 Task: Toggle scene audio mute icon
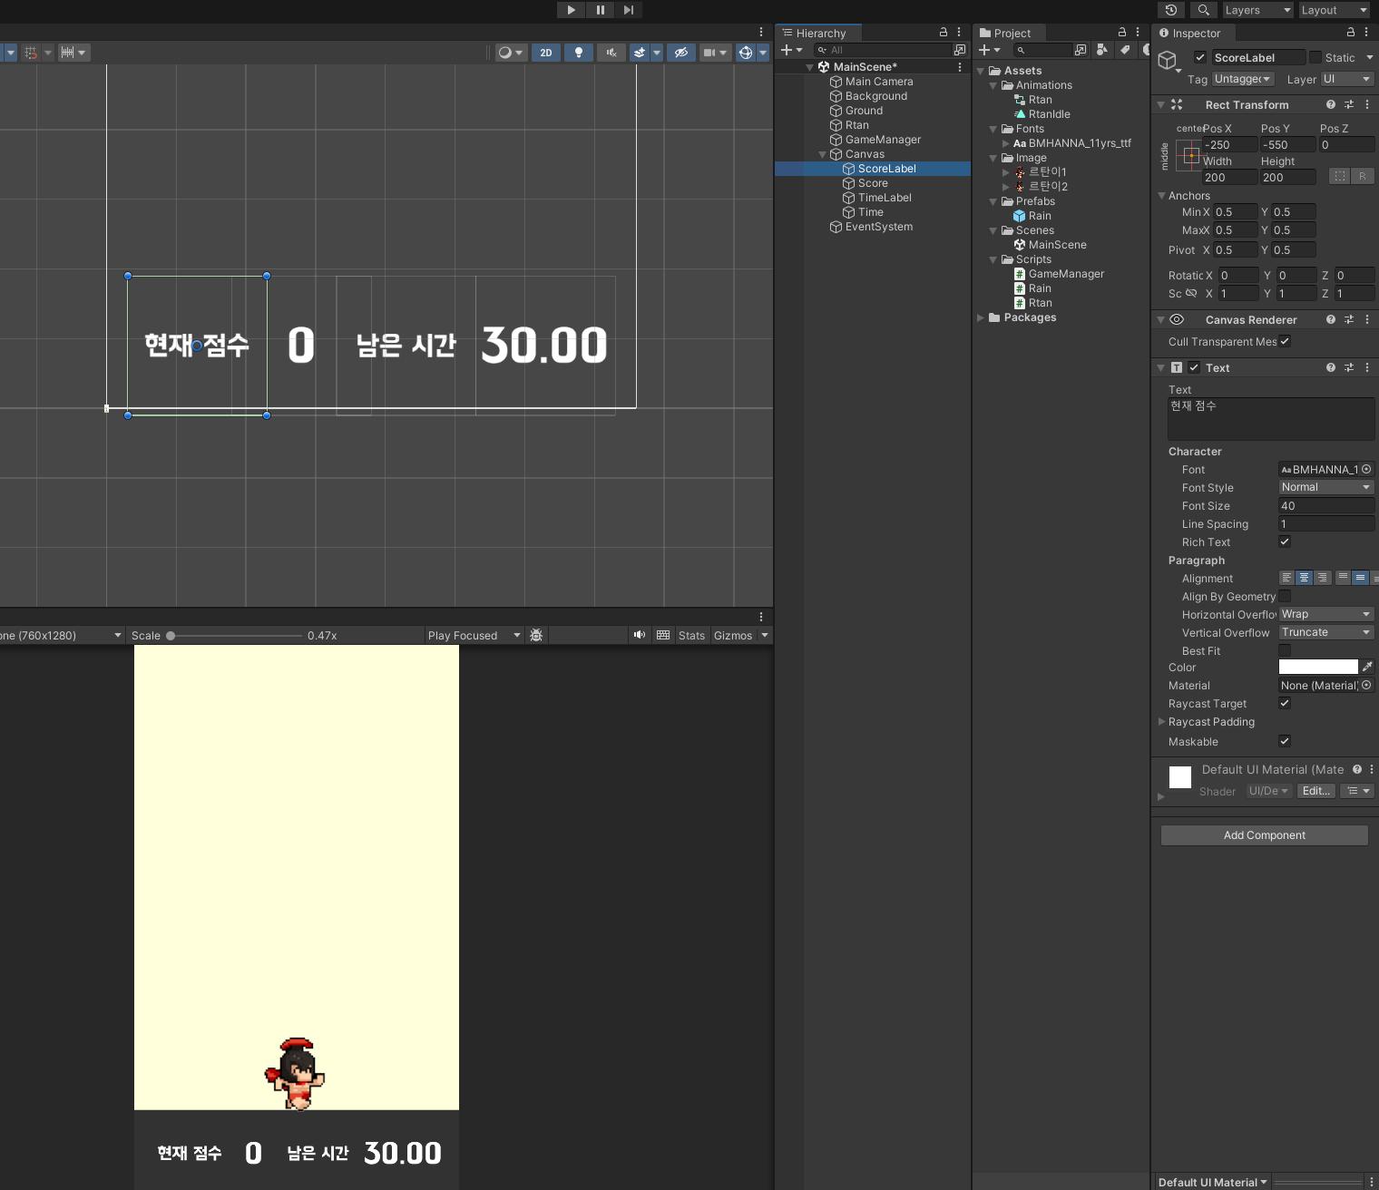point(611,53)
